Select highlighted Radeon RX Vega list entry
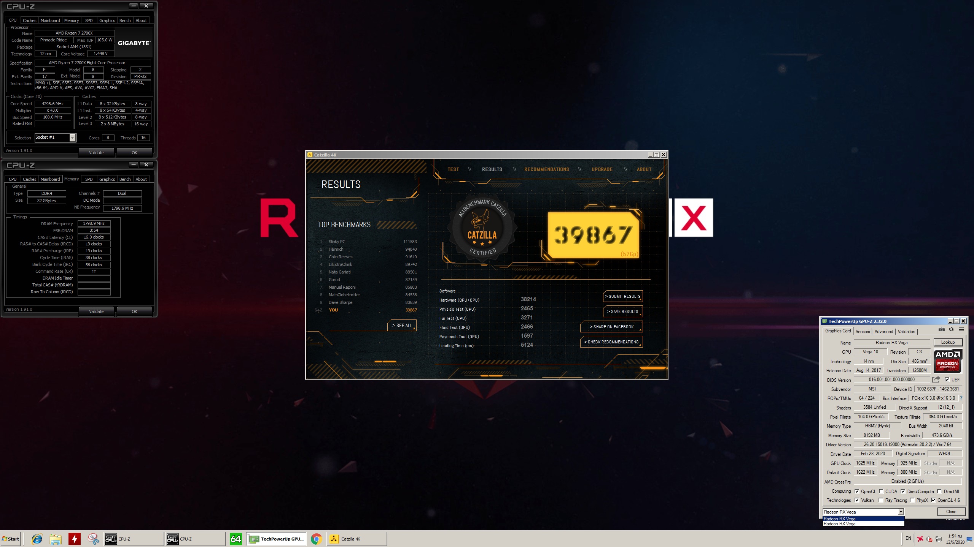The height and width of the screenshot is (547, 974). tap(863, 519)
